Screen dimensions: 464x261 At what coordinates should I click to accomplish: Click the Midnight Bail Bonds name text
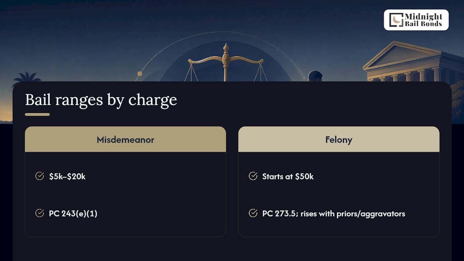pyautogui.click(x=424, y=20)
